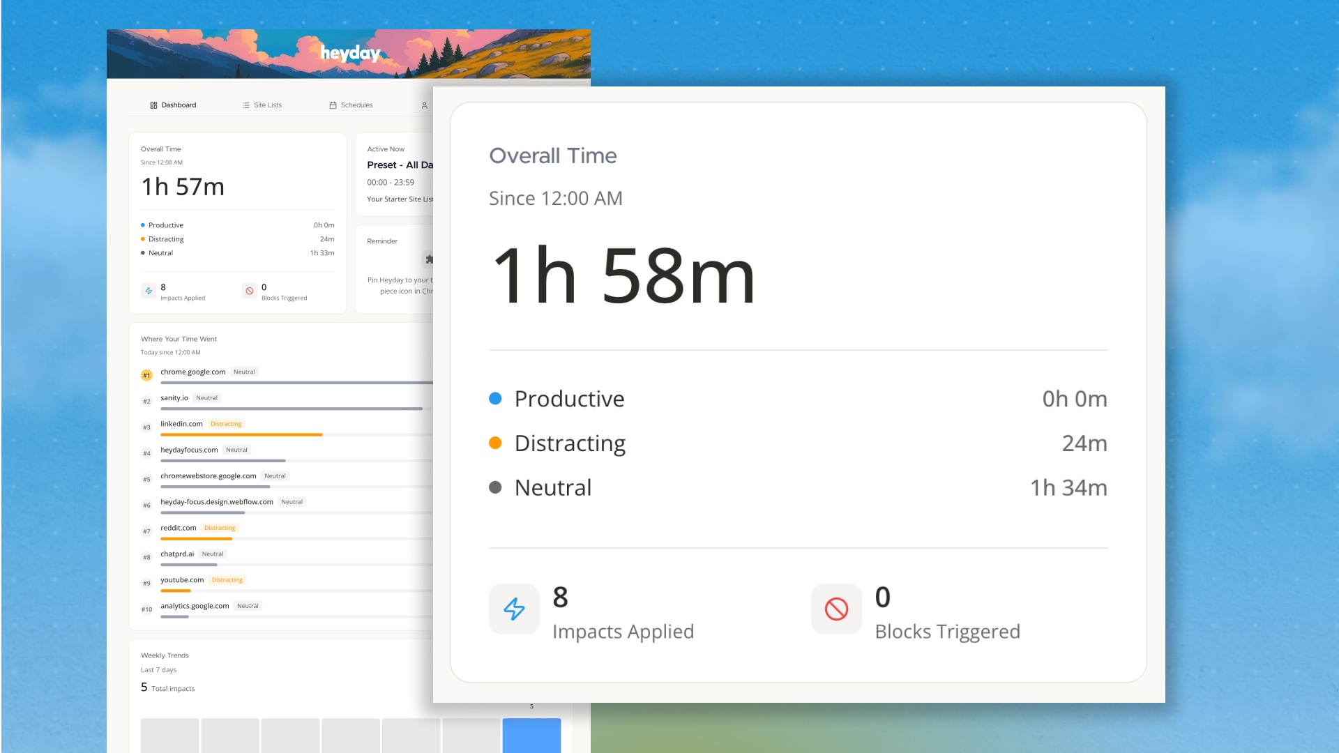Click the analytics.google.com site entry
The image size is (1339, 753).
195,606
